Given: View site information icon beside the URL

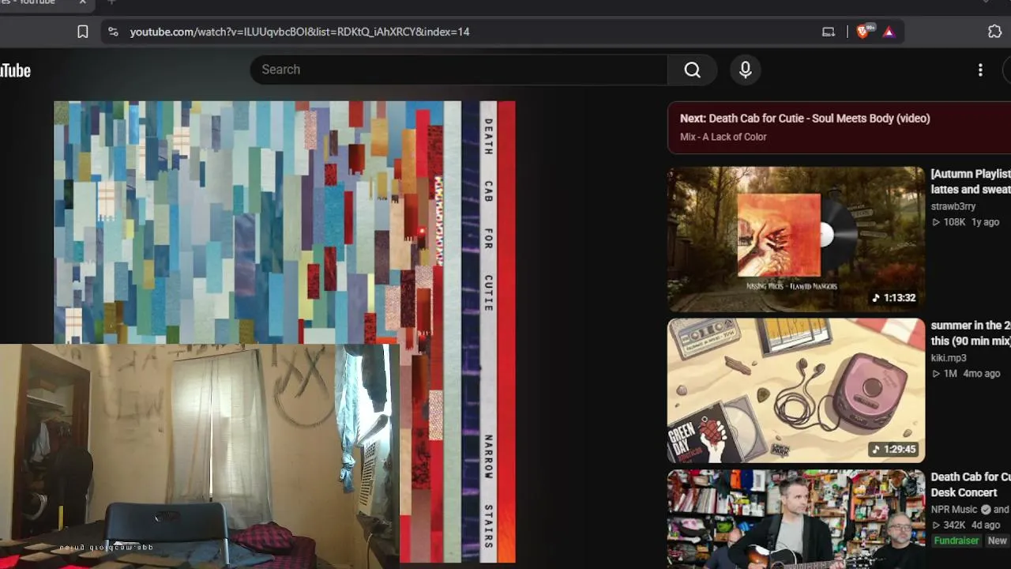Looking at the screenshot, I should click(x=113, y=32).
